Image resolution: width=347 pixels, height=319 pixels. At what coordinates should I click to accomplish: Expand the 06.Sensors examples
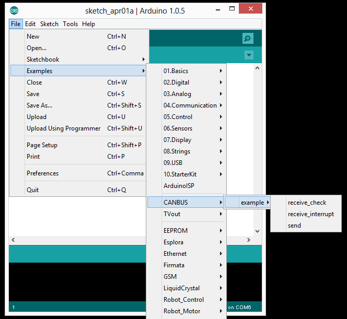click(187, 128)
